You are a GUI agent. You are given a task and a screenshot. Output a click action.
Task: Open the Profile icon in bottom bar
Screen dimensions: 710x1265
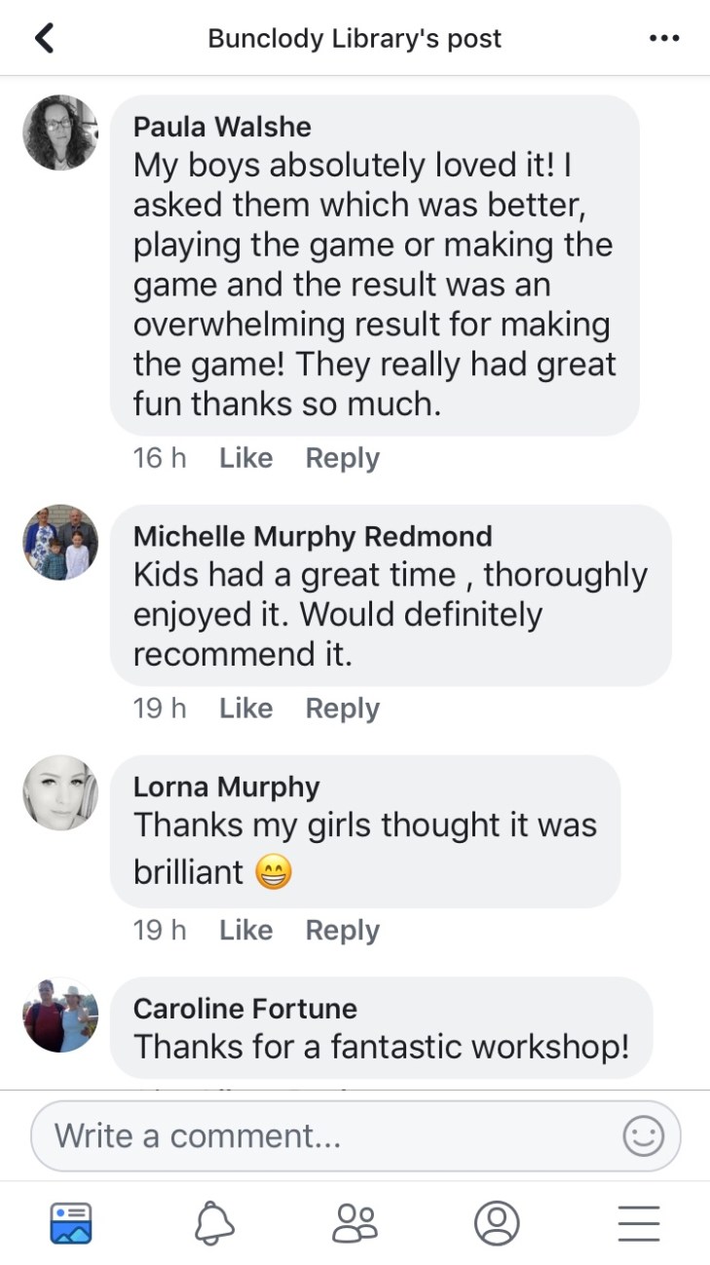point(497,1222)
